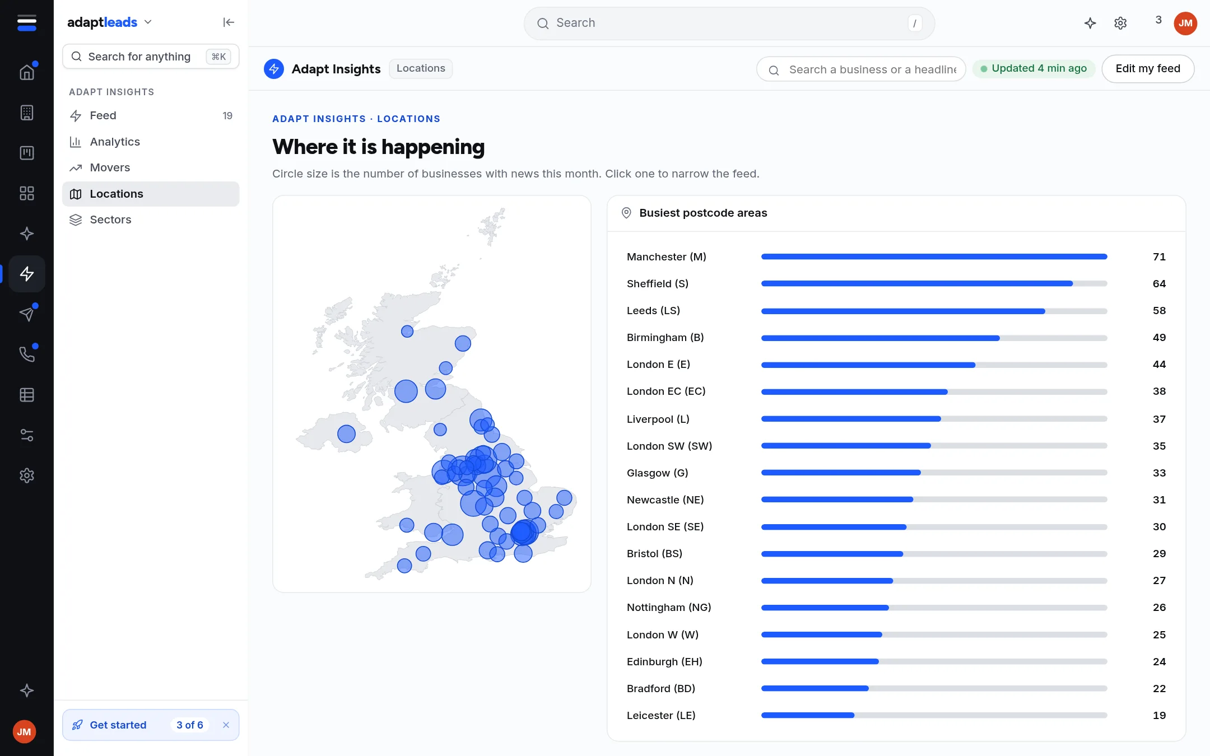
Task: Click the Edit my feed button
Action: click(x=1148, y=69)
